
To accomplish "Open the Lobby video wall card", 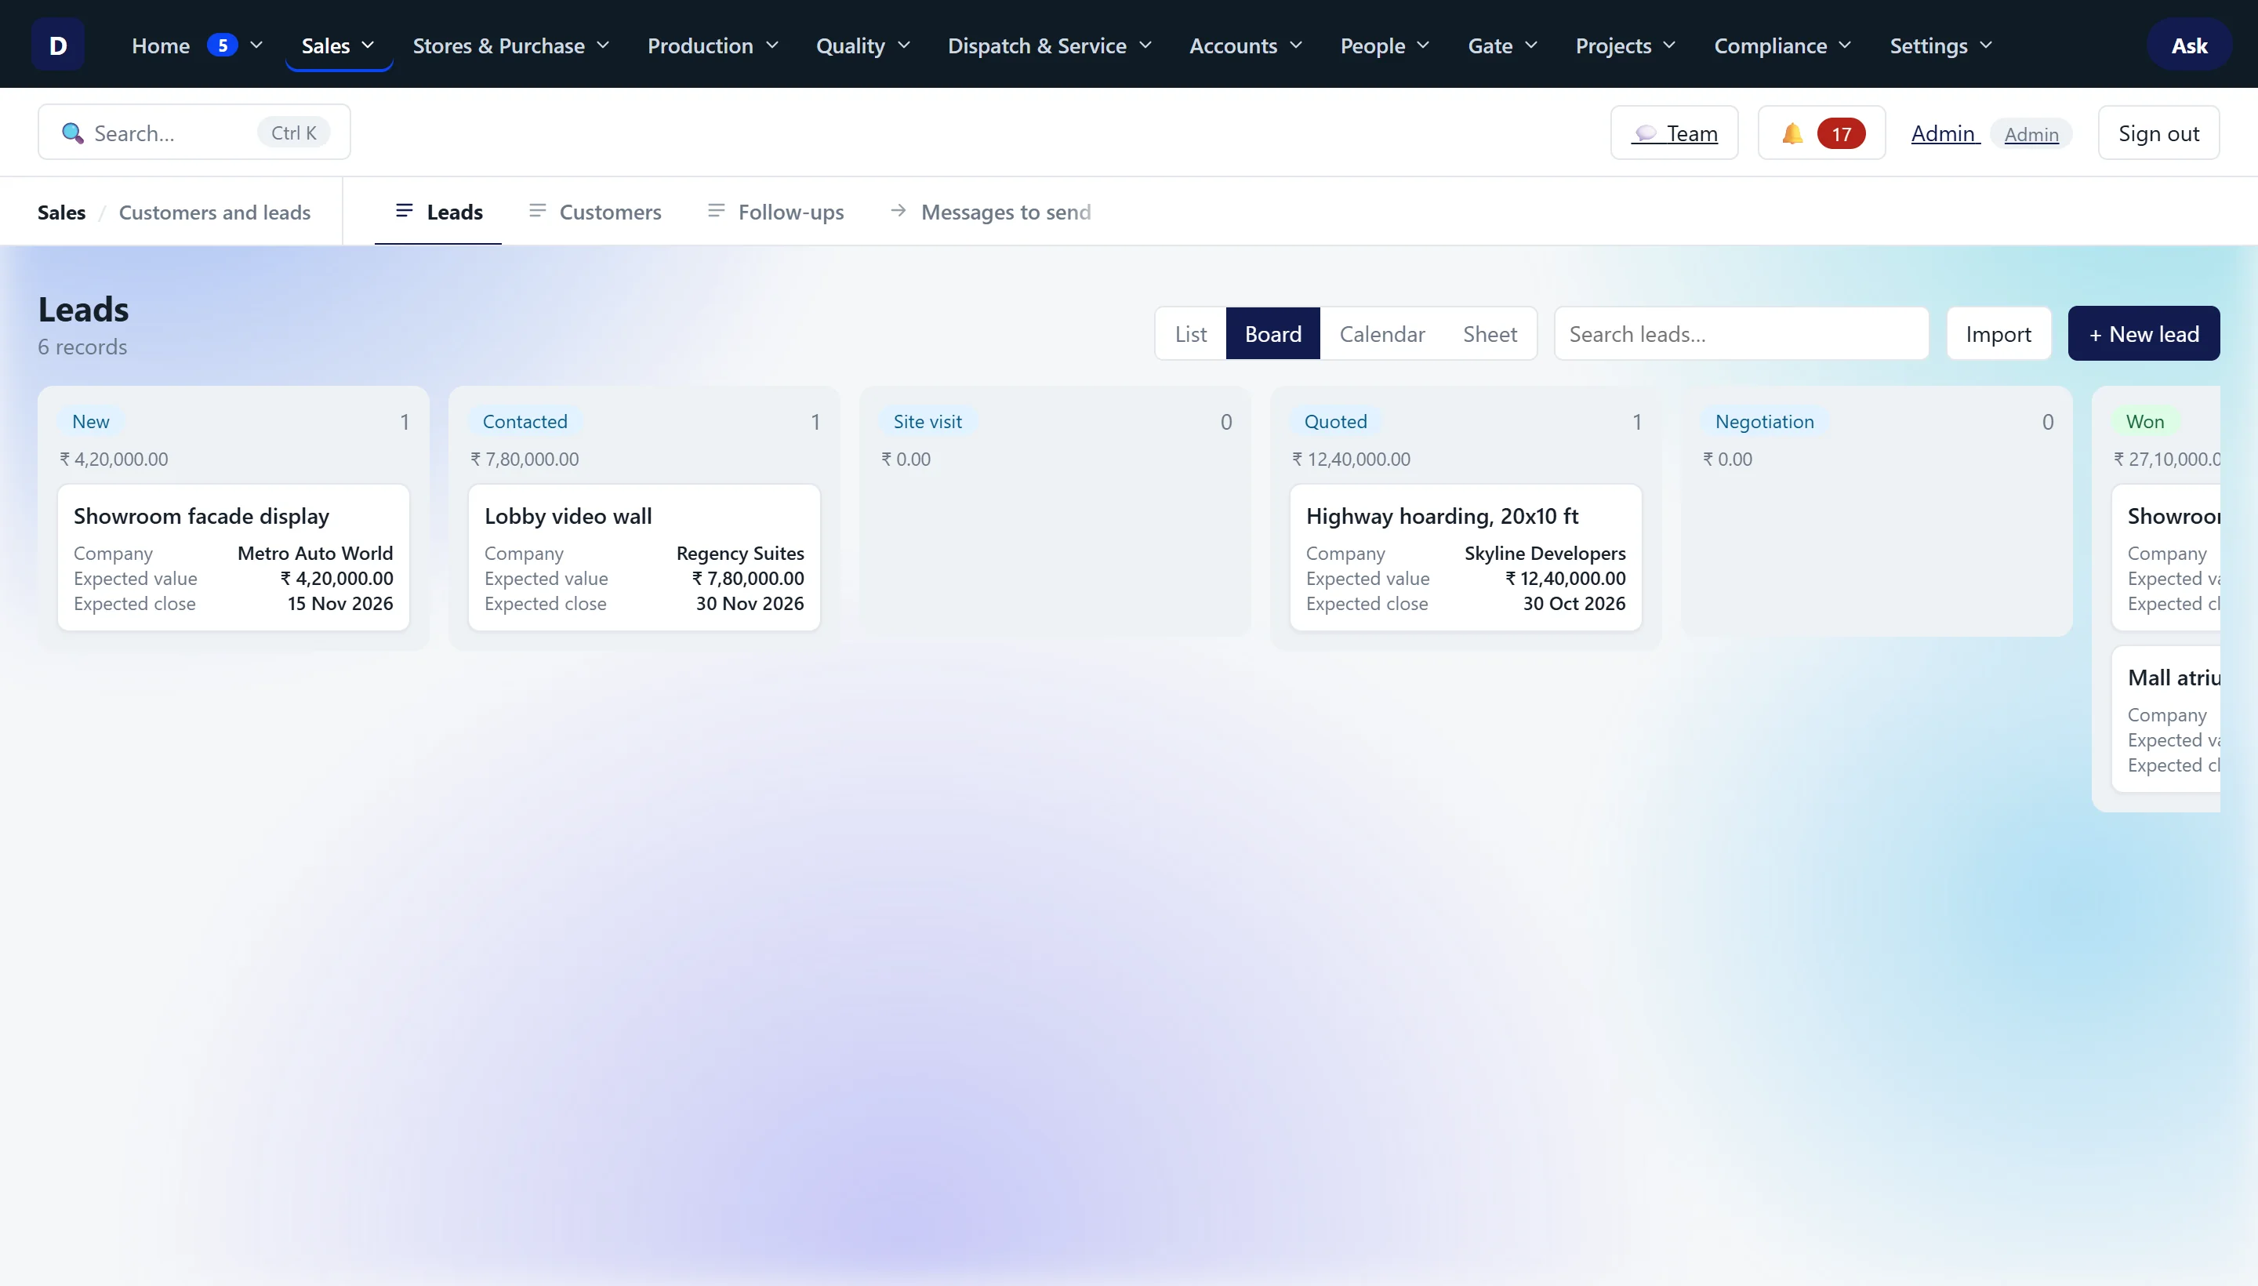I will point(644,558).
